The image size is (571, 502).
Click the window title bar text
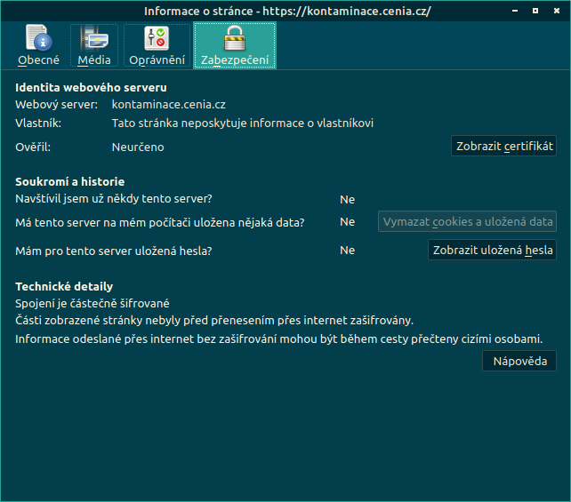coord(285,11)
